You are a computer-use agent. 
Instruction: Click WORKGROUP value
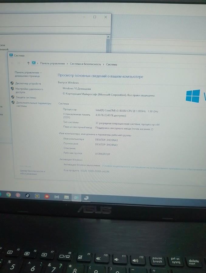pyautogui.click(x=102, y=154)
